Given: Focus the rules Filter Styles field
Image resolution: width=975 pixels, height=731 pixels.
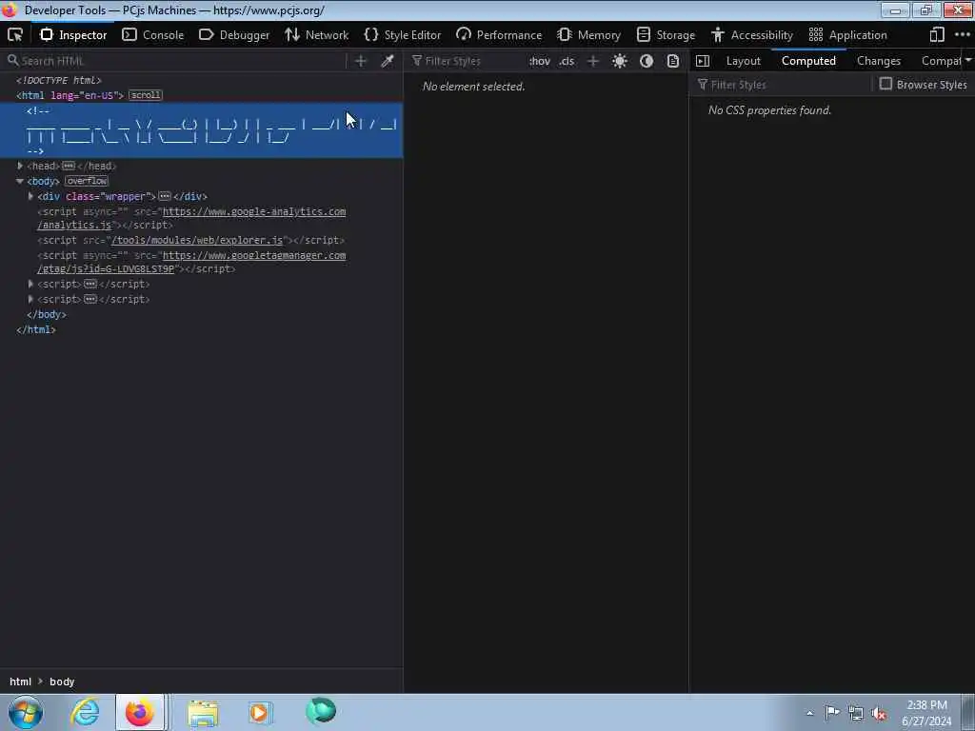Looking at the screenshot, I should (x=467, y=61).
